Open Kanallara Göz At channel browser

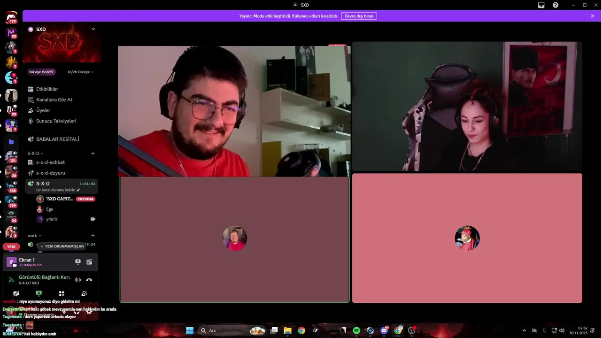pos(62,100)
